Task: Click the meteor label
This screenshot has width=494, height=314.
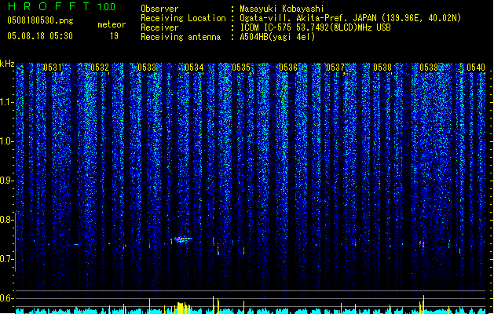Action: (112, 24)
